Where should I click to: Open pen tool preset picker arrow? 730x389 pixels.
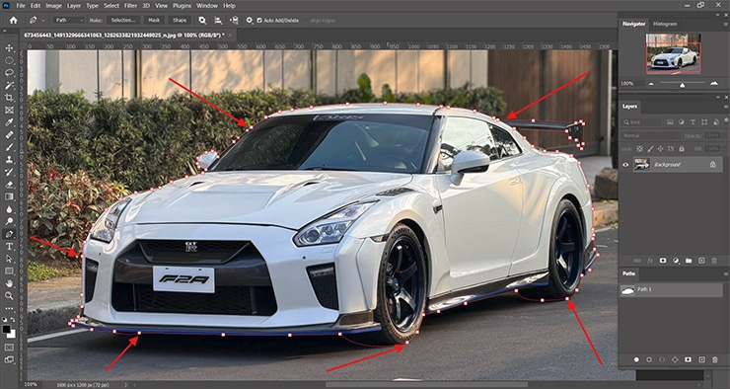[43, 20]
